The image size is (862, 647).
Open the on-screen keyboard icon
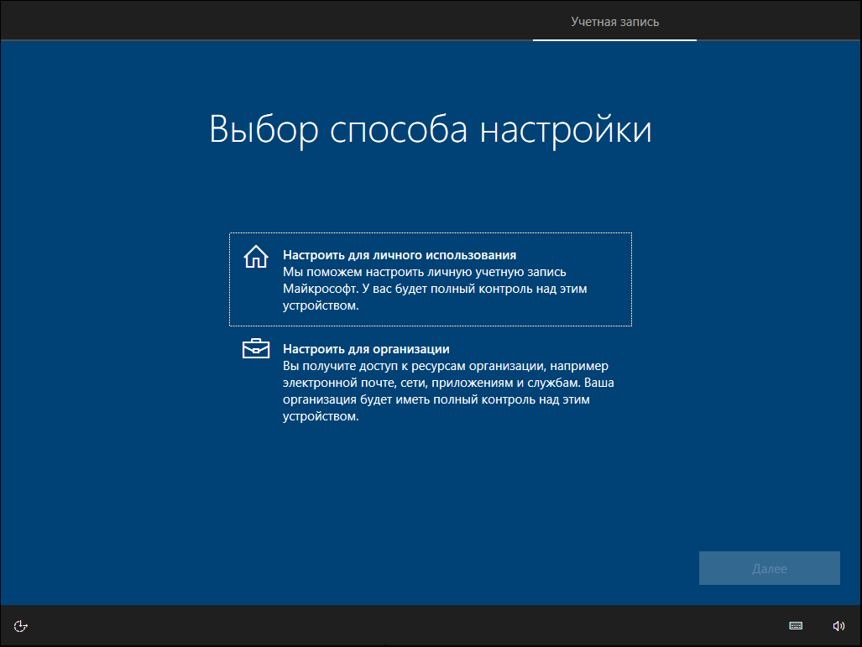click(796, 625)
